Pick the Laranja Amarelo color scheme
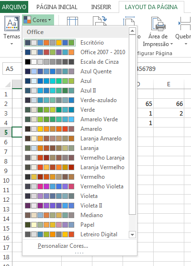Screen dimensions: 191x266 pyautogui.click(x=76, y=139)
